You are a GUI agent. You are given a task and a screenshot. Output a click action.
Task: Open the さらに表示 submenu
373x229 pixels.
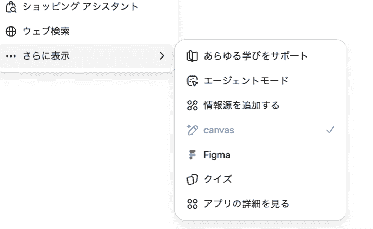tap(46, 56)
